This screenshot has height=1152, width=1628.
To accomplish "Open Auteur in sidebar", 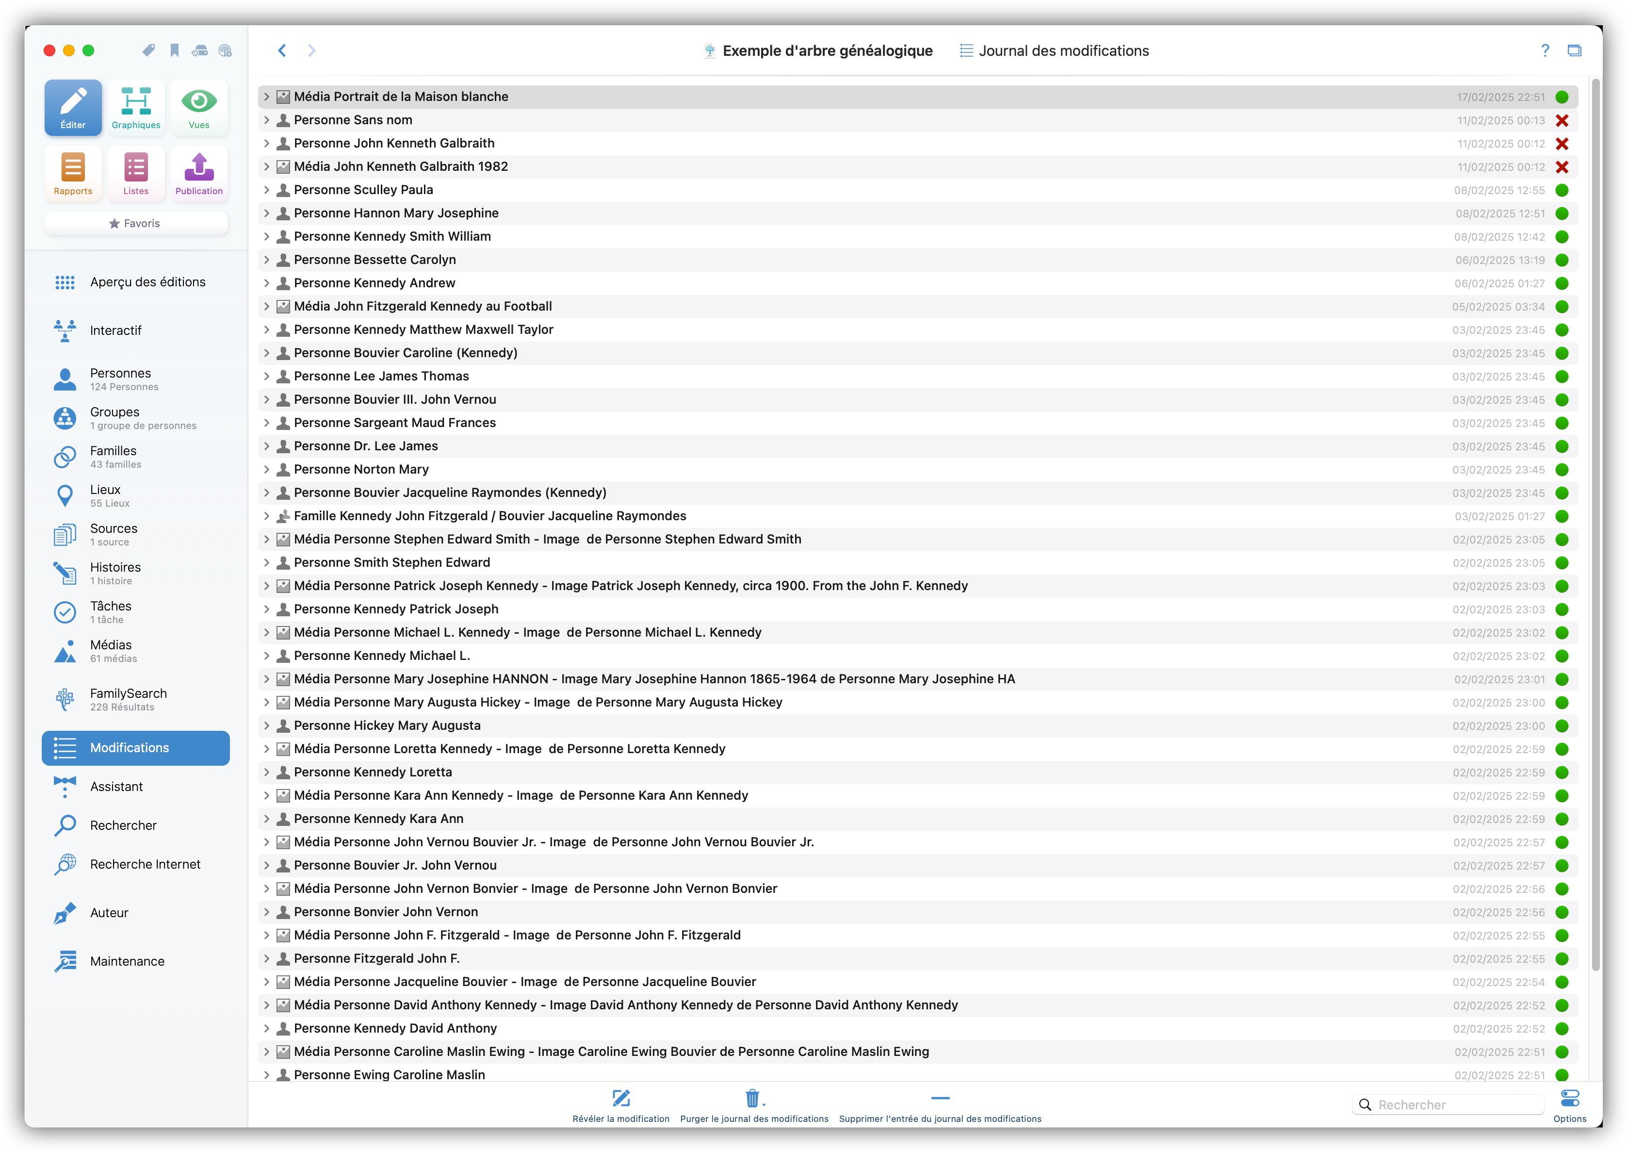I will pos(135,913).
